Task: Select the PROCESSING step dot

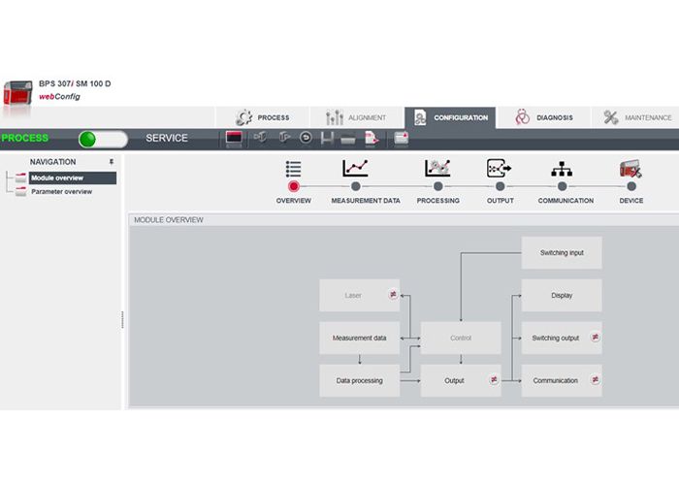Action: [x=437, y=186]
